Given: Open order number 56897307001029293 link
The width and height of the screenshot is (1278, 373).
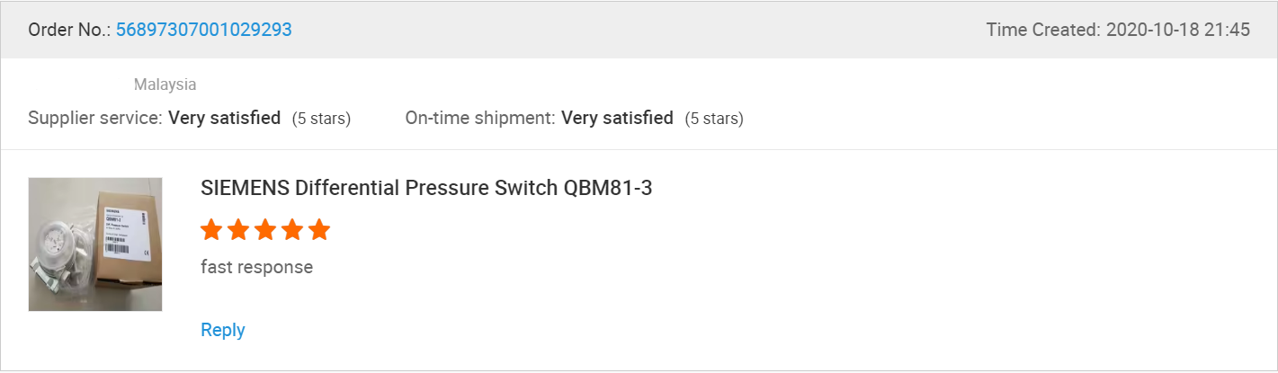Looking at the screenshot, I should click(x=203, y=30).
